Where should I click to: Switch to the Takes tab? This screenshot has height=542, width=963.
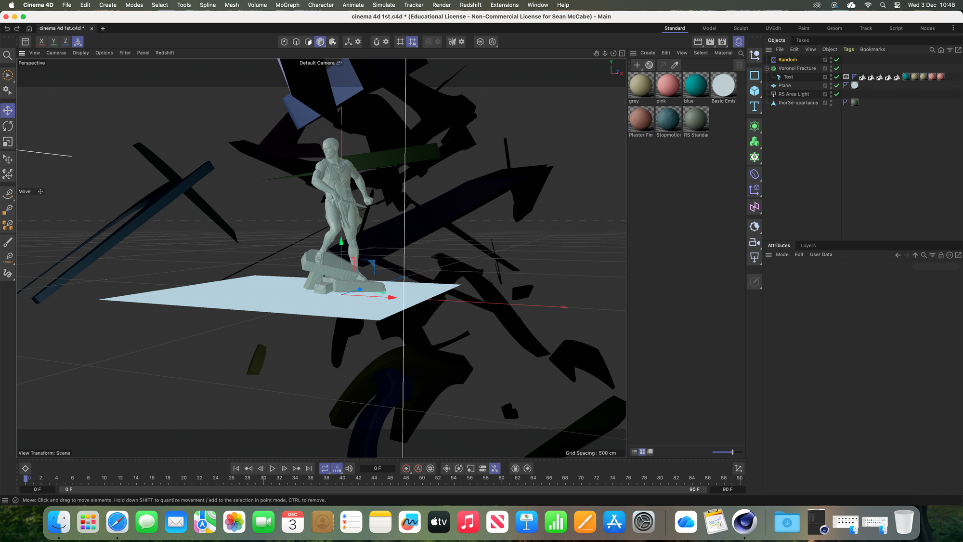pyautogui.click(x=802, y=40)
